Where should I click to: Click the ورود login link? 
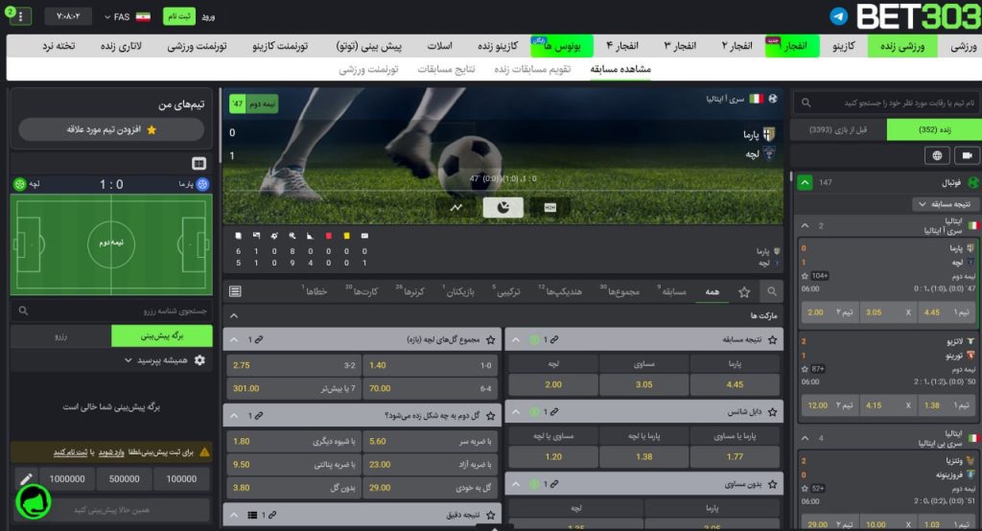pos(208,17)
